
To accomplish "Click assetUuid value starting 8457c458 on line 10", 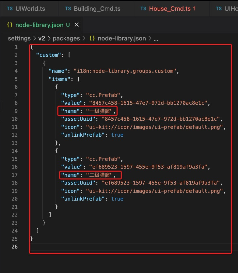I will pos(161,119).
